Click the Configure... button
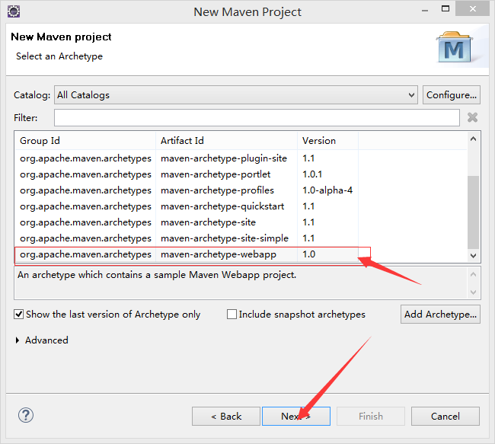Image resolution: width=495 pixels, height=444 pixels. [452, 94]
